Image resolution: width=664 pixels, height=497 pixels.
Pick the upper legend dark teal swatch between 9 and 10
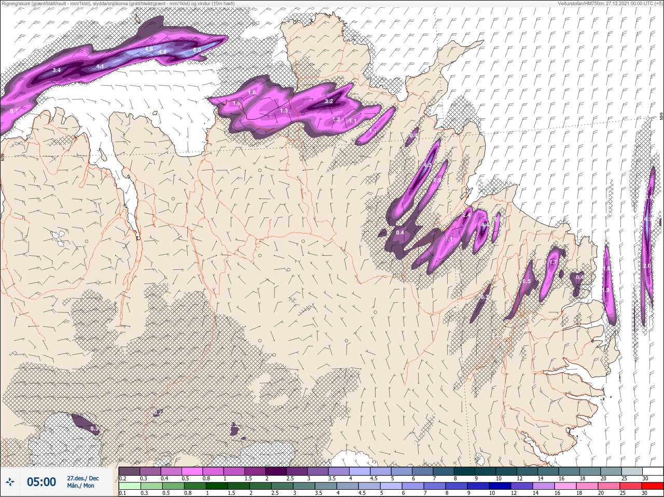(x=487, y=472)
